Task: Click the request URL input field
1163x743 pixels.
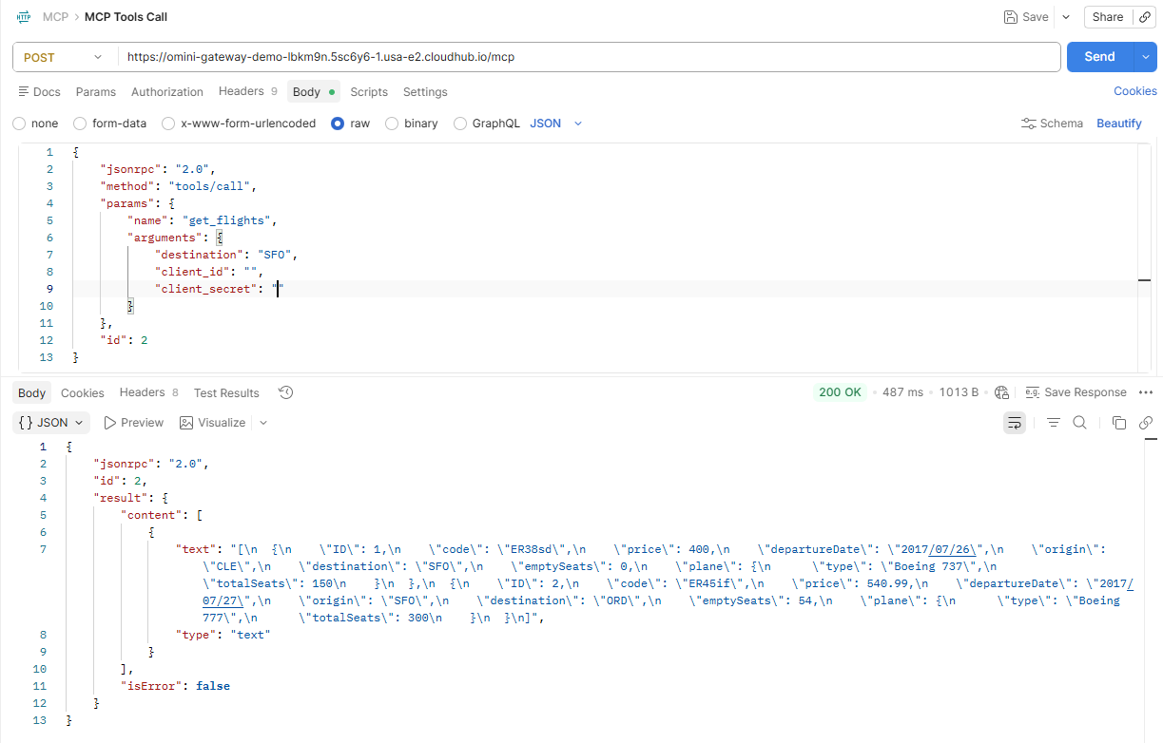Action: [590, 57]
